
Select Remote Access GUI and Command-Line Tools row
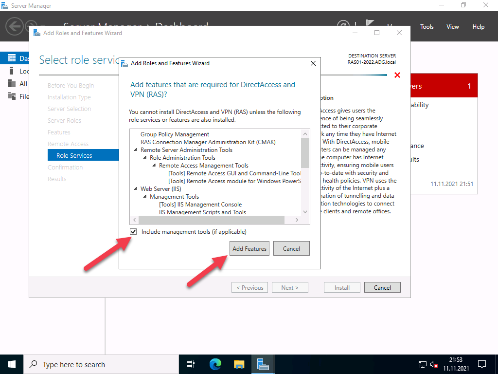[x=234, y=173]
